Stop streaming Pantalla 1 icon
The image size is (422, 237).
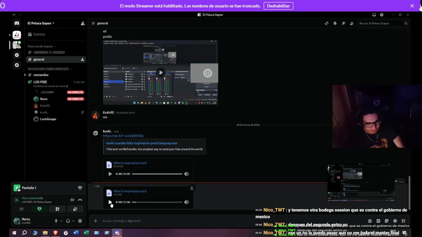(80, 188)
